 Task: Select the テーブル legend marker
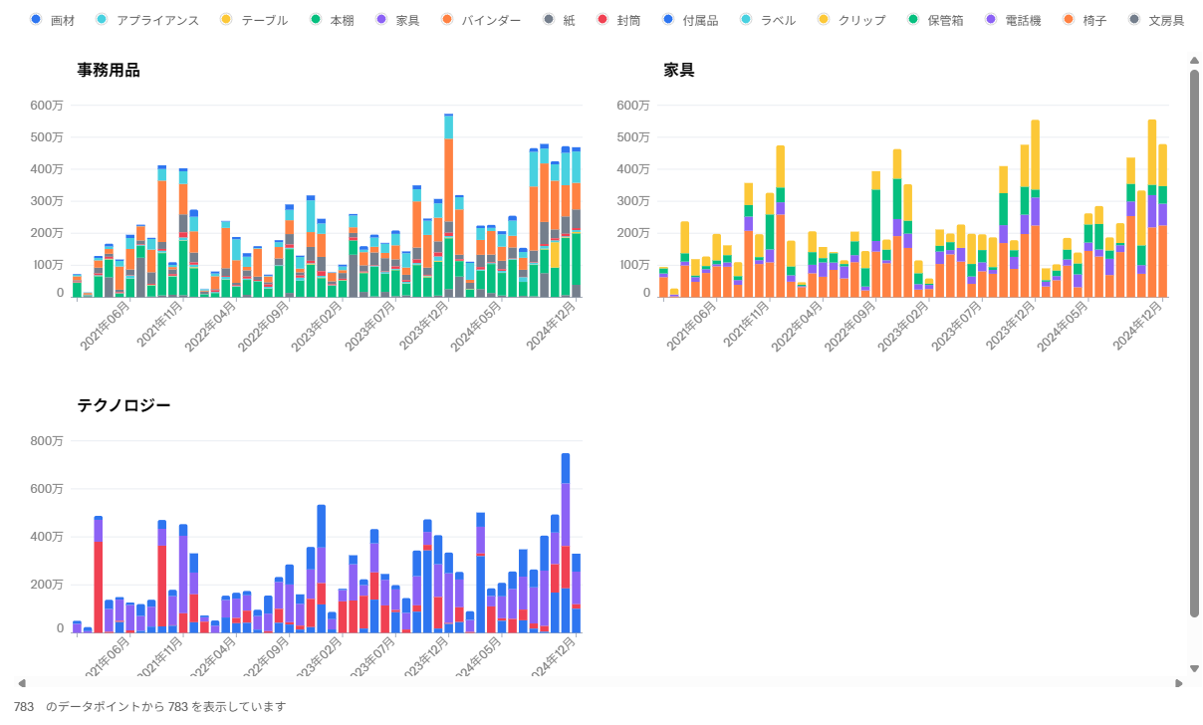pyautogui.click(x=226, y=20)
